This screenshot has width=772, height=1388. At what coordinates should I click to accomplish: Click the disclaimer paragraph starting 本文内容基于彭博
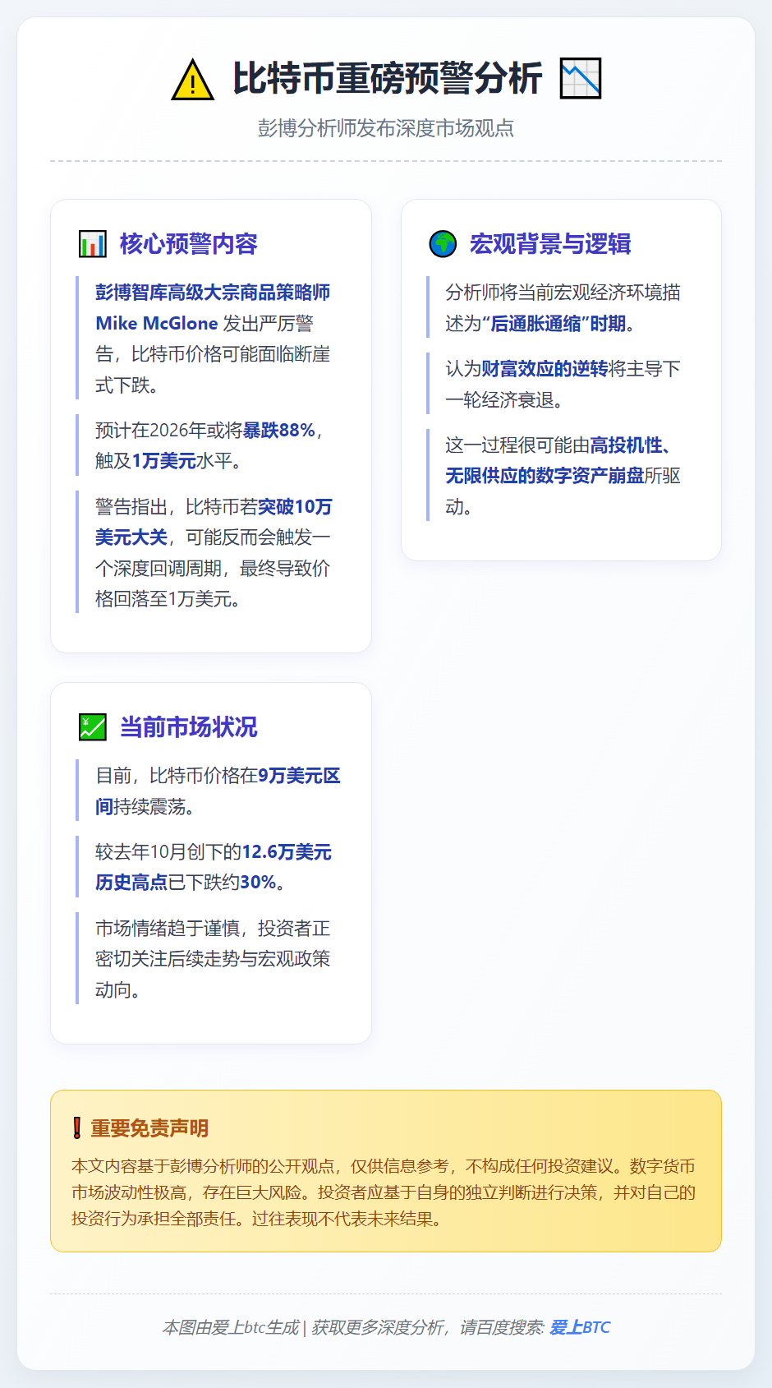click(384, 1192)
